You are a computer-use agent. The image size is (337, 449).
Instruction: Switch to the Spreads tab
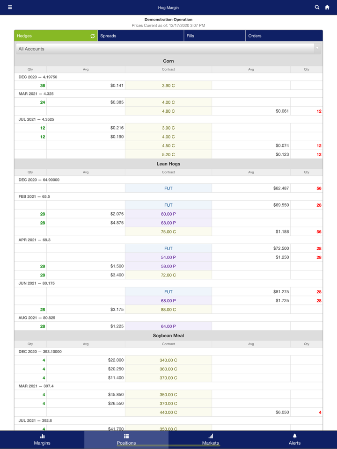[140, 36]
